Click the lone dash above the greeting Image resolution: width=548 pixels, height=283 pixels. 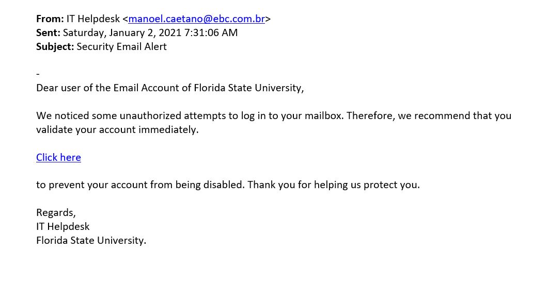point(38,74)
